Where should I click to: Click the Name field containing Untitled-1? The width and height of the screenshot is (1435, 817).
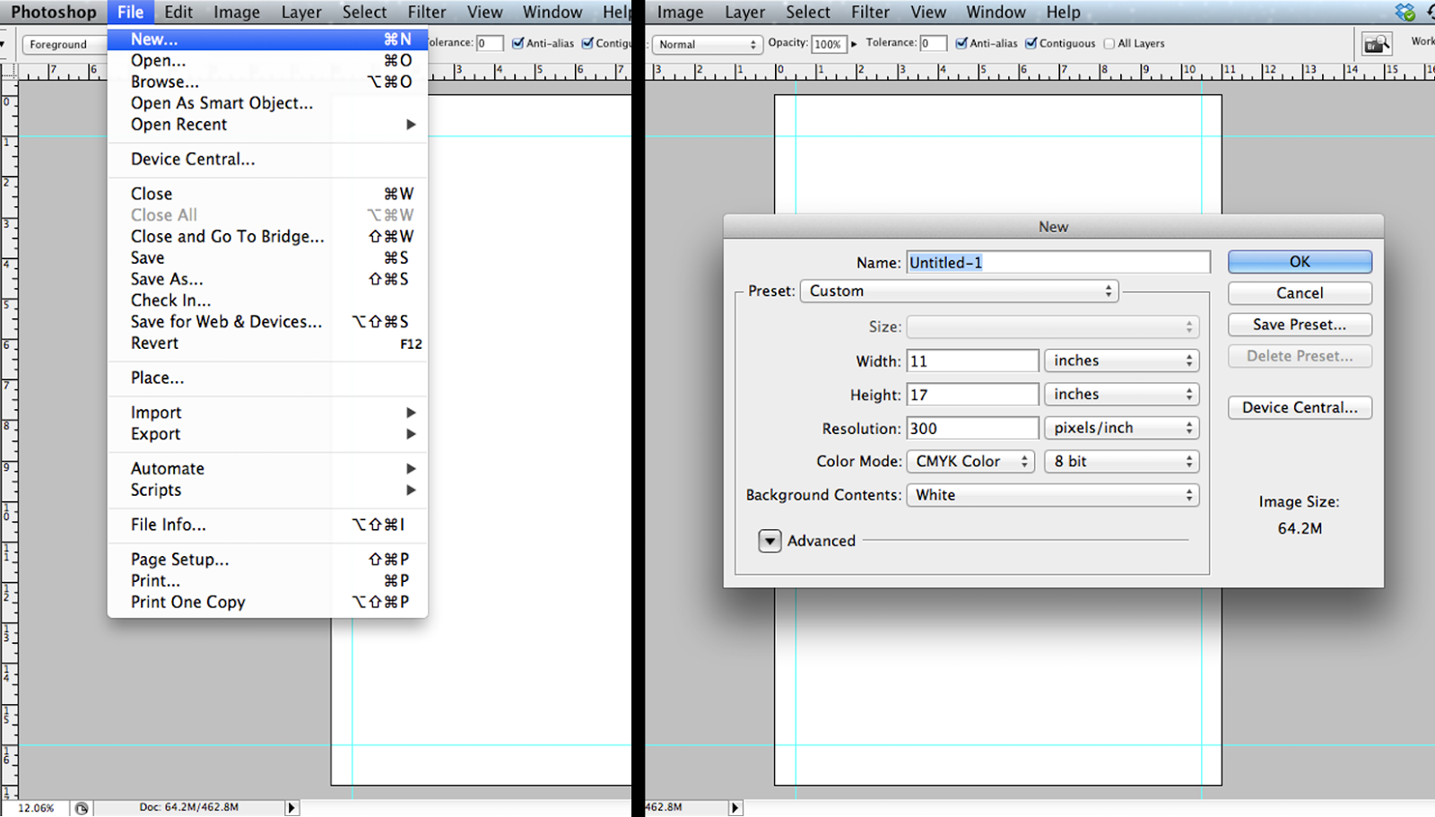1058,262
